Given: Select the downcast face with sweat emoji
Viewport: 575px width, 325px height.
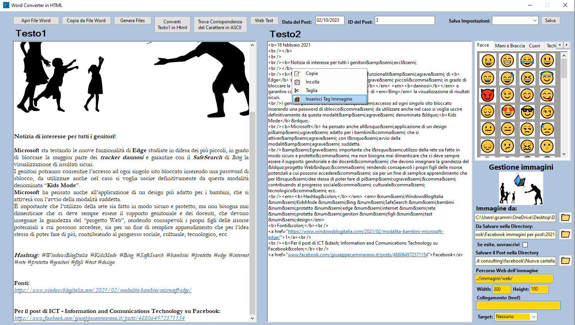Looking at the screenshot, I should 547,129.
